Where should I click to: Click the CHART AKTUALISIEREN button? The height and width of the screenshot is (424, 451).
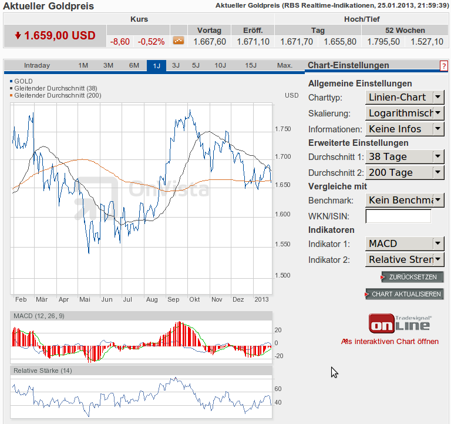(x=405, y=294)
